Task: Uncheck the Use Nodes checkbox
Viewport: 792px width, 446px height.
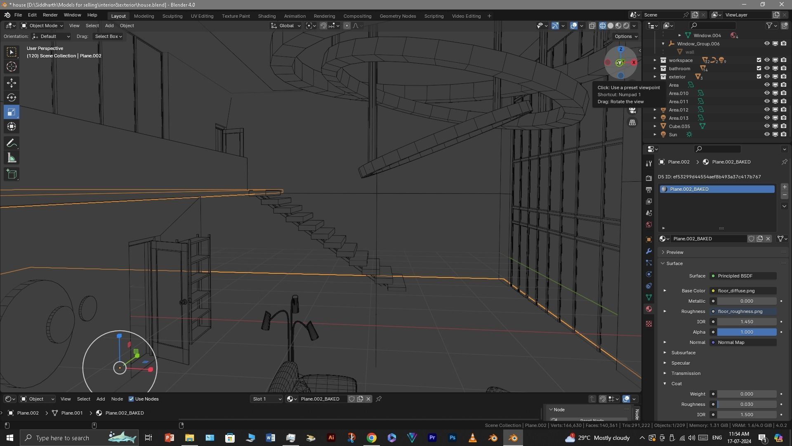Action: point(131,399)
